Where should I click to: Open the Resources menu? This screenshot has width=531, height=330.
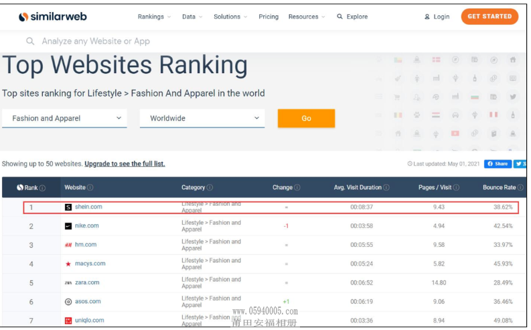pos(307,17)
